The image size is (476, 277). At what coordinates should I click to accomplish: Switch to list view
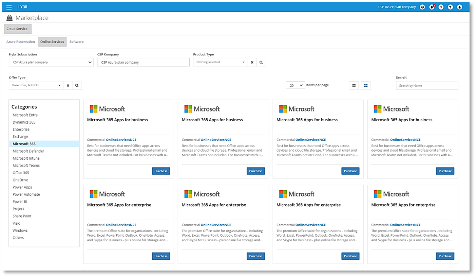[x=354, y=85]
